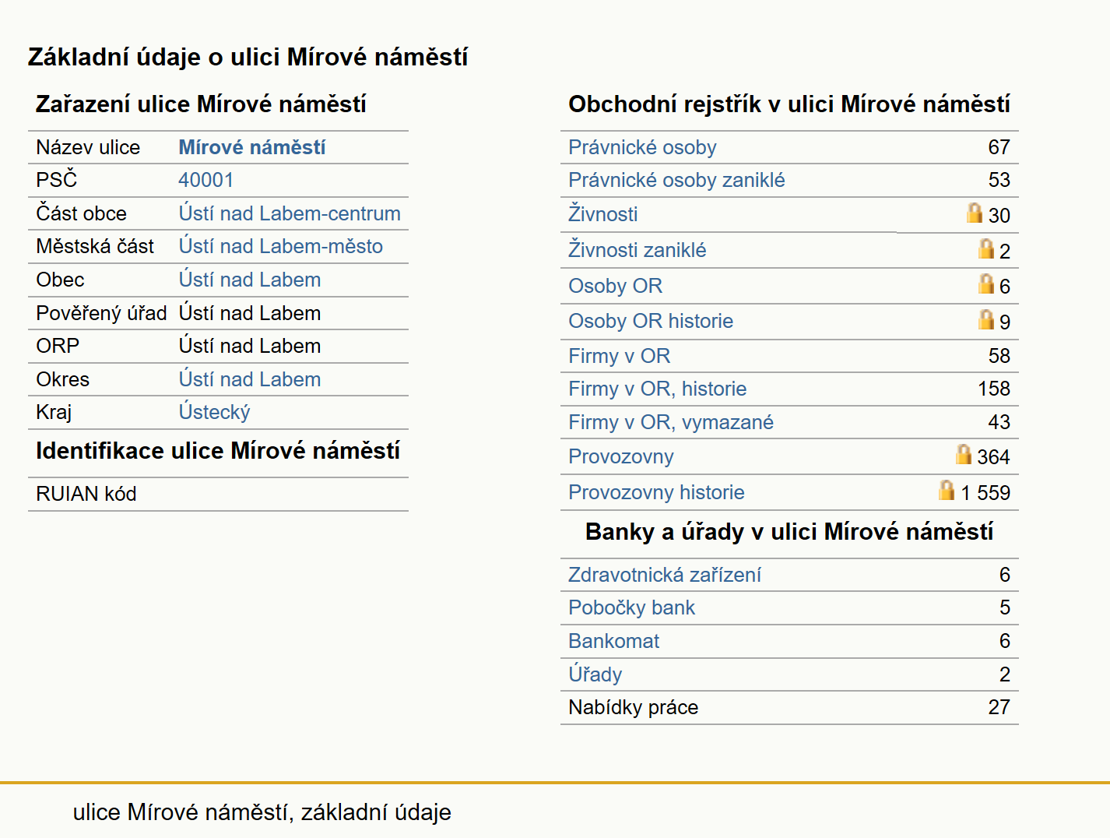
Task: Click the lock icon in Osoby OR row
Action: pyautogui.click(x=986, y=283)
